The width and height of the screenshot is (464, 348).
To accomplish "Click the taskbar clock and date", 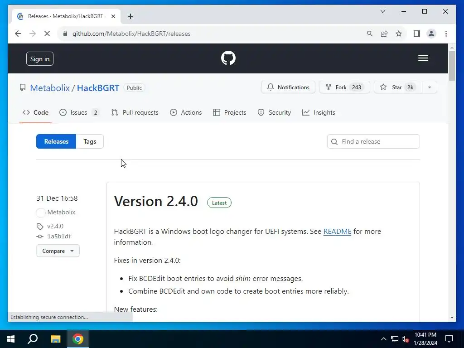I will click(425, 339).
